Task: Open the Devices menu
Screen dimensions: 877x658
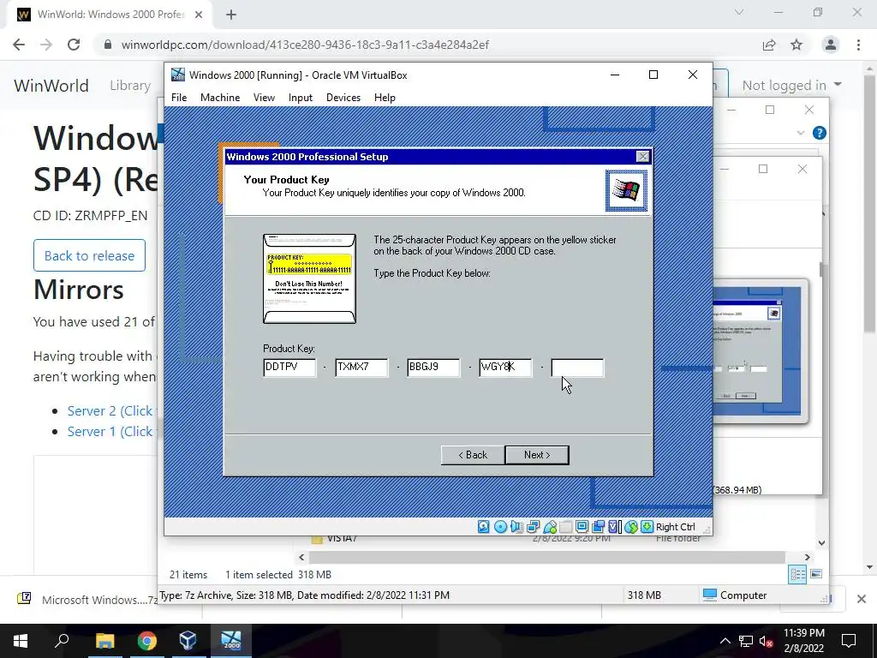Action: pyautogui.click(x=343, y=98)
